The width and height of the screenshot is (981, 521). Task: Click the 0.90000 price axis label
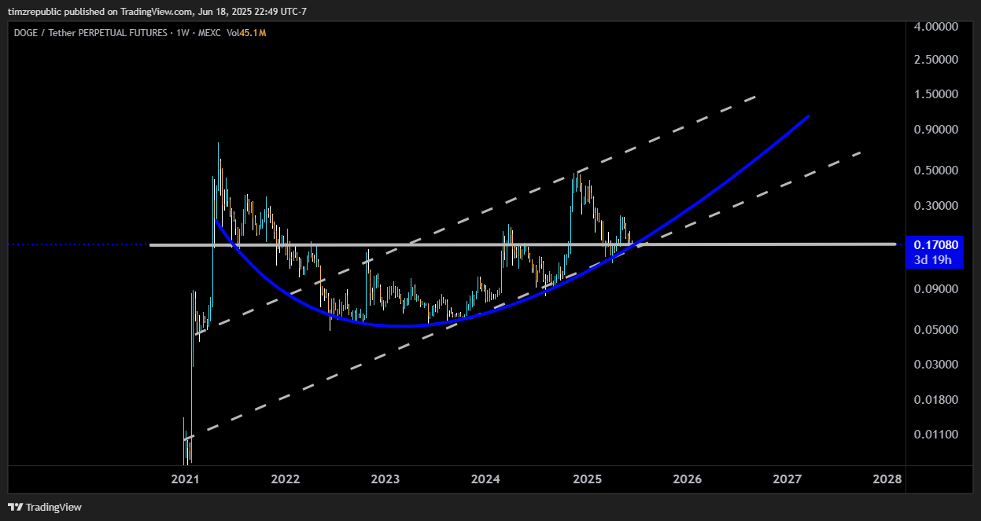coord(936,129)
